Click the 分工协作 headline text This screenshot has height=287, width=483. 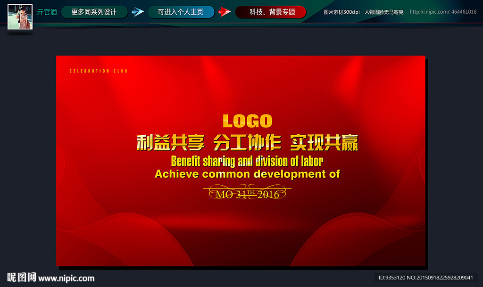247,143
